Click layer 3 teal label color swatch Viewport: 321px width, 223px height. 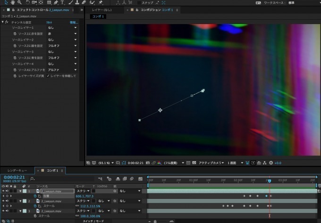(x=25, y=211)
